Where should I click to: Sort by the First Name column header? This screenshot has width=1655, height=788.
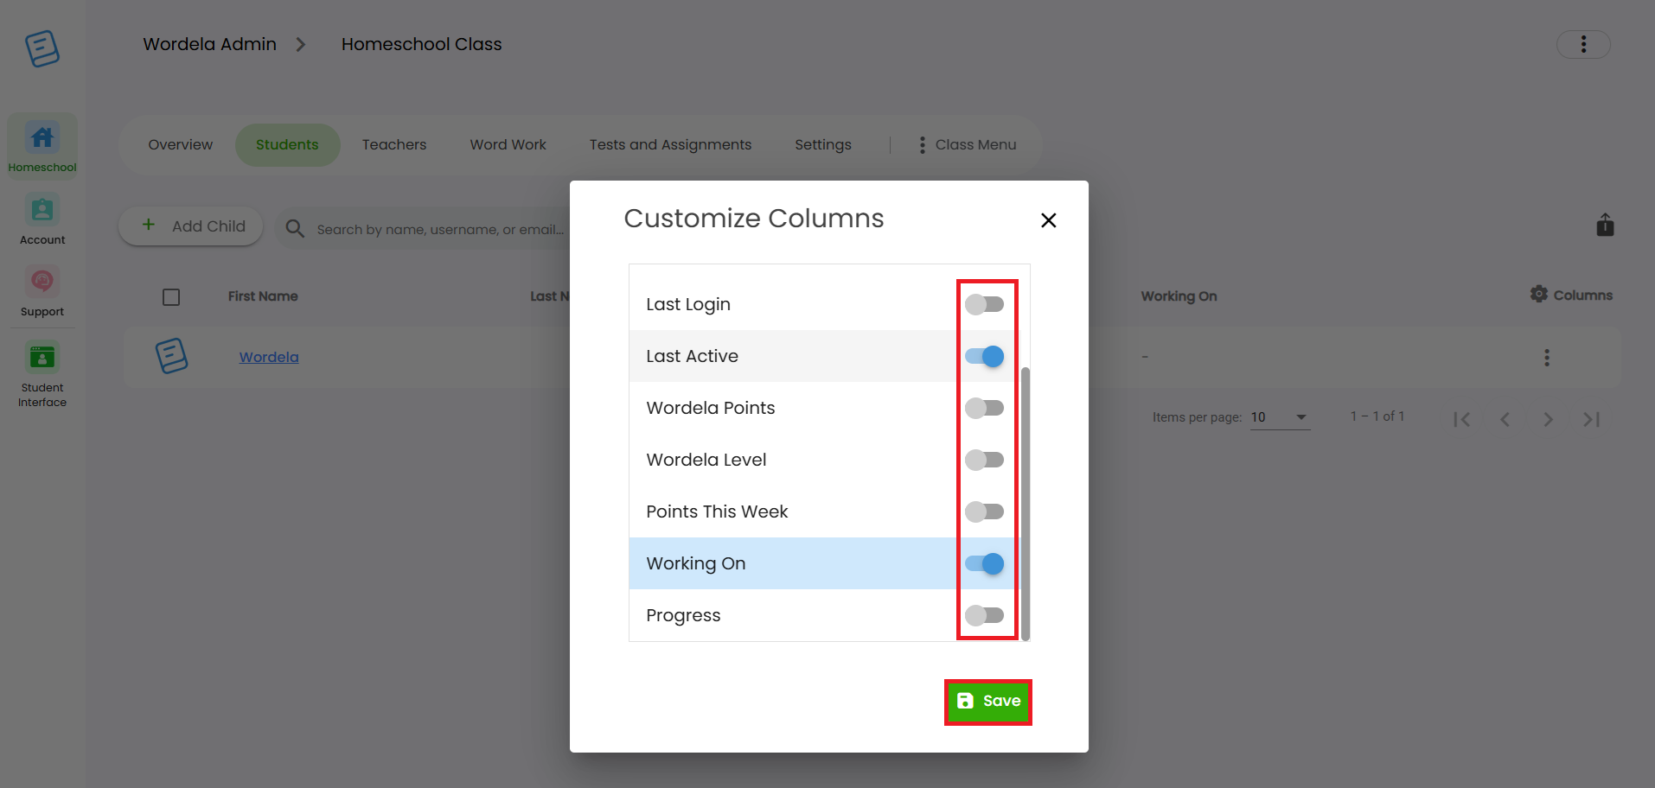pos(263,296)
